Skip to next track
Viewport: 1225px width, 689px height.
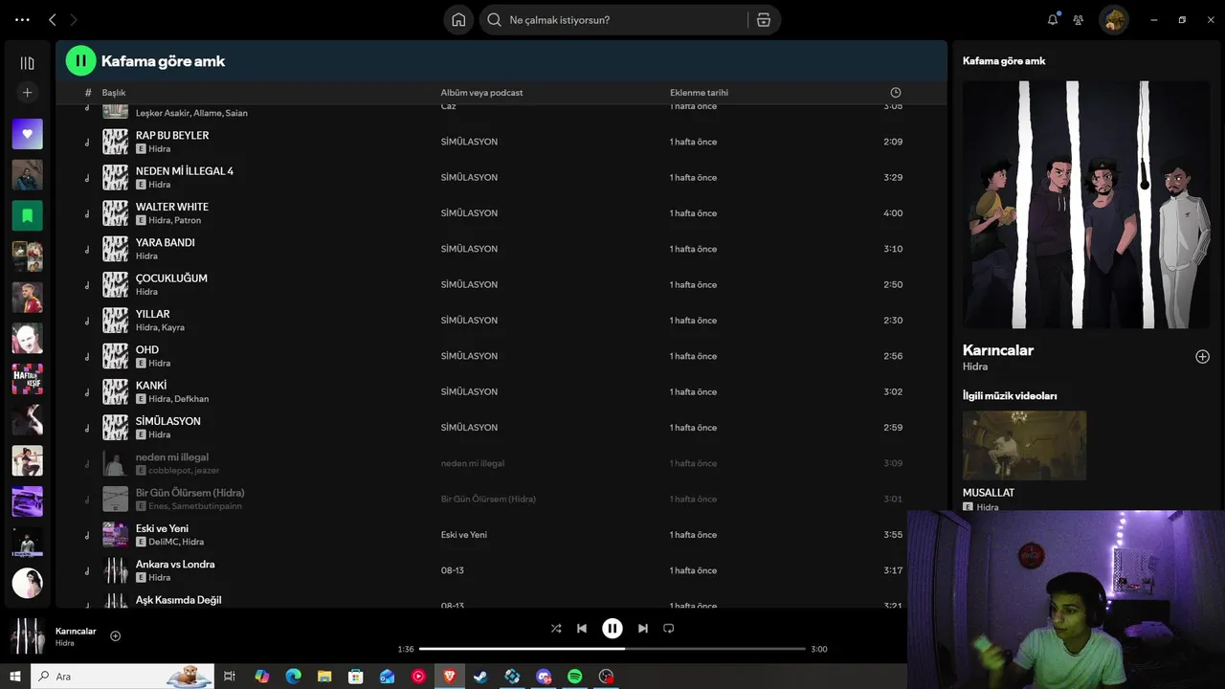[x=642, y=629]
